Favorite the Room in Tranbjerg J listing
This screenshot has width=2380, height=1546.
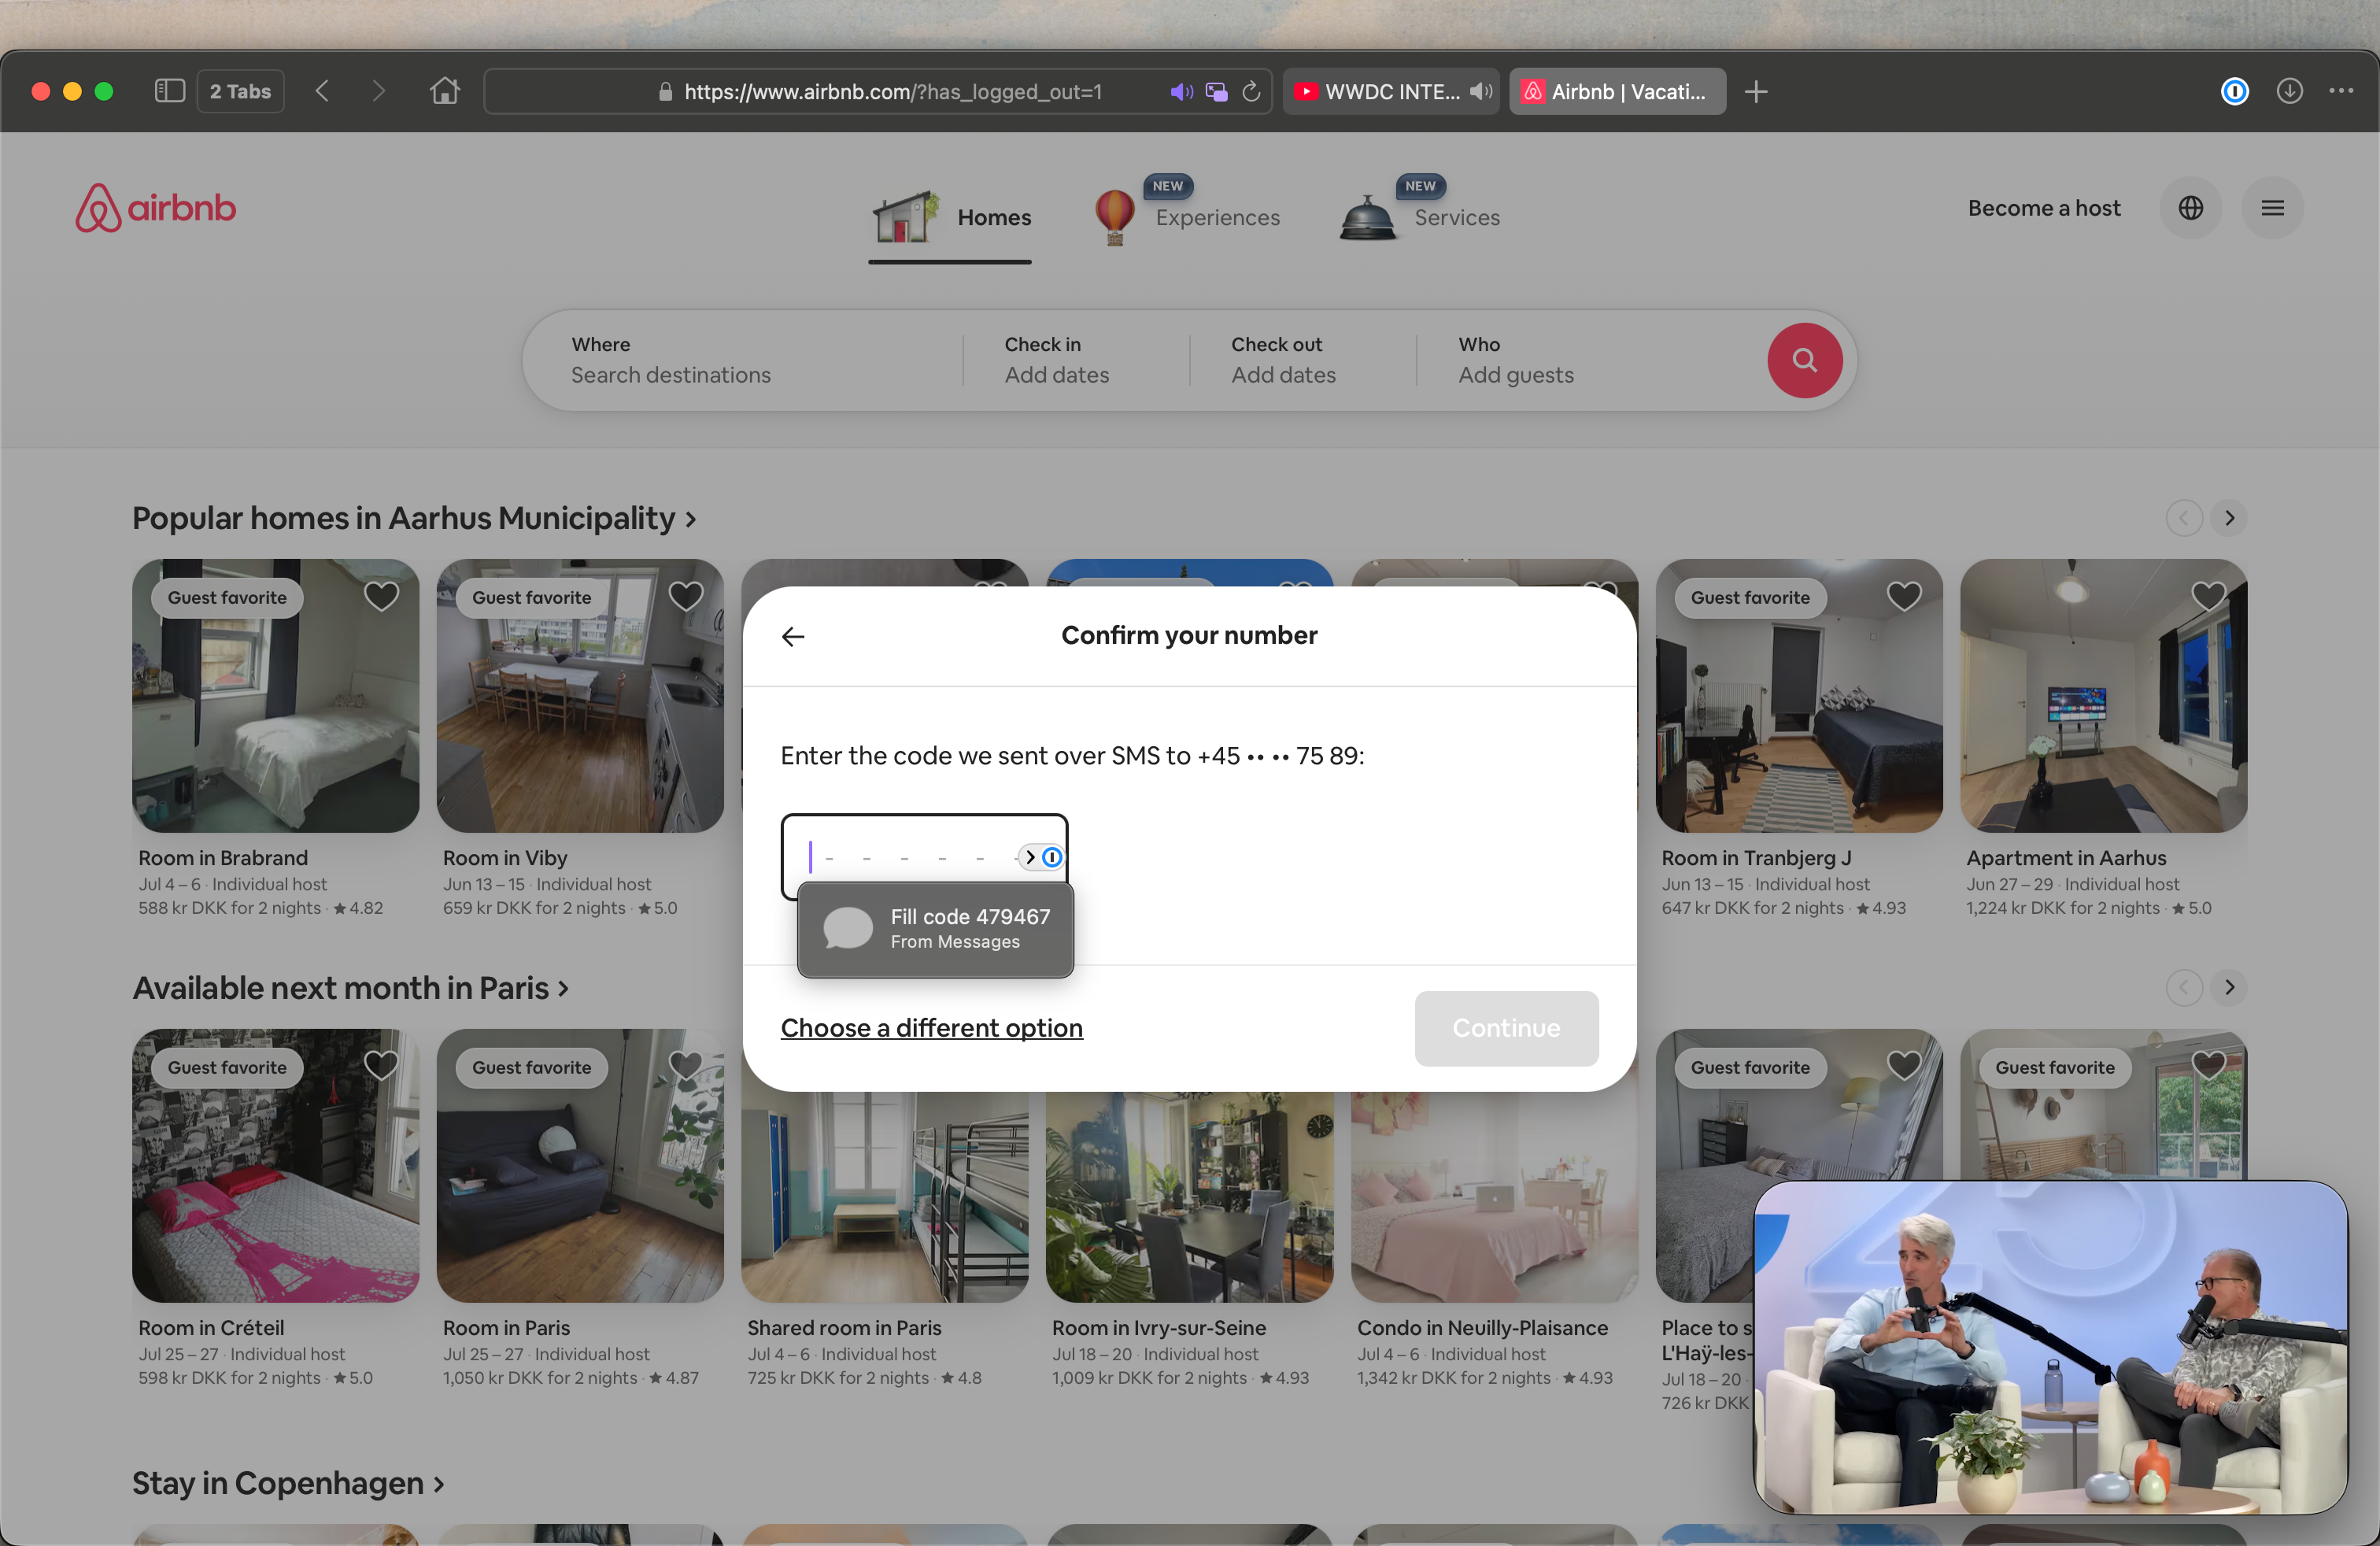[x=1903, y=596]
